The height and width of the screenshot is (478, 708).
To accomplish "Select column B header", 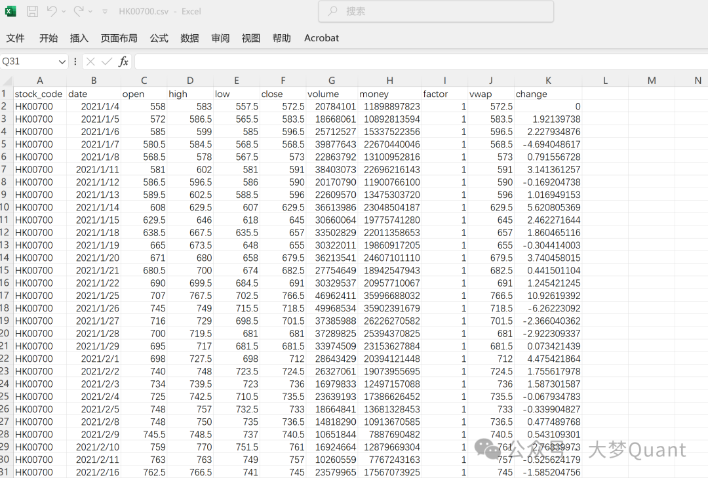I will coord(94,81).
